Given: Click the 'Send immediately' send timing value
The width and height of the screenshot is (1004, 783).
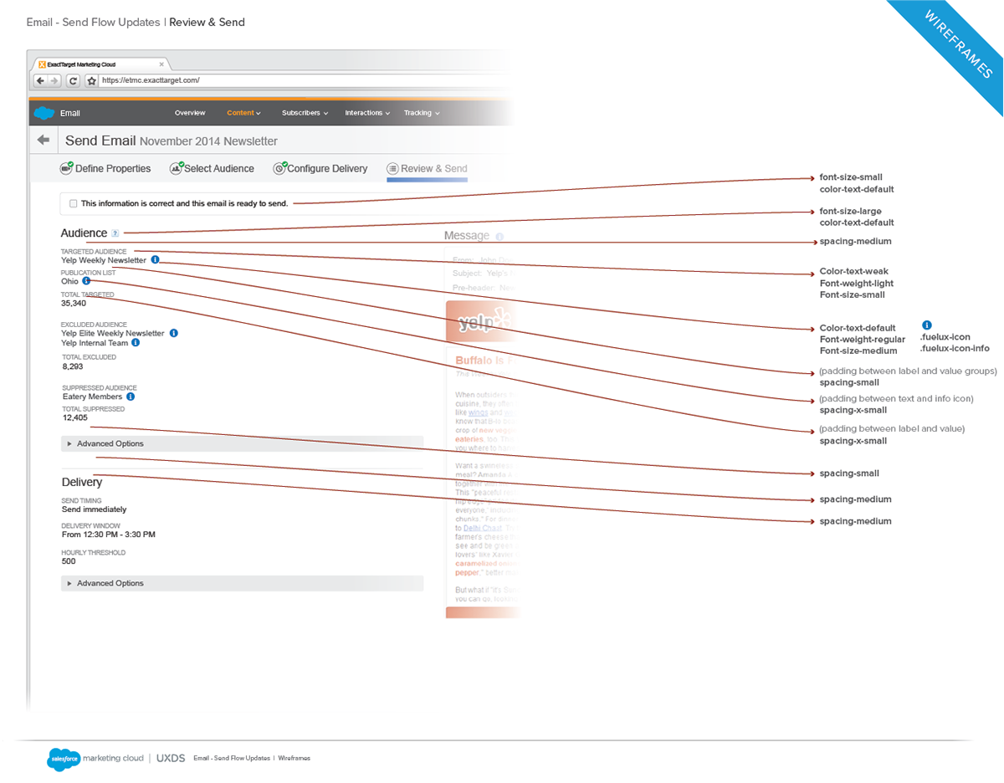Looking at the screenshot, I should coord(95,509).
